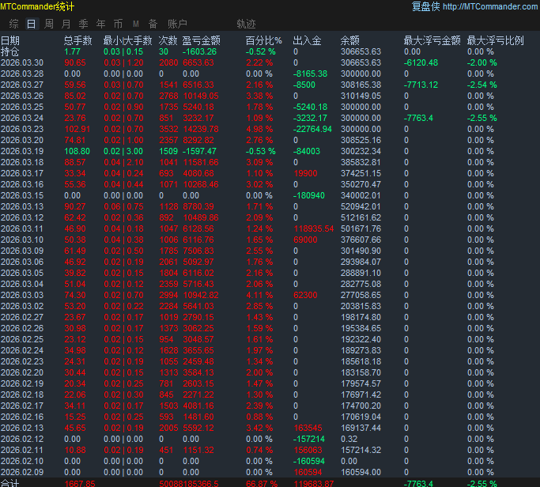Open the 周 weekly tab
The width and height of the screenshot is (540, 487).
[49, 24]
